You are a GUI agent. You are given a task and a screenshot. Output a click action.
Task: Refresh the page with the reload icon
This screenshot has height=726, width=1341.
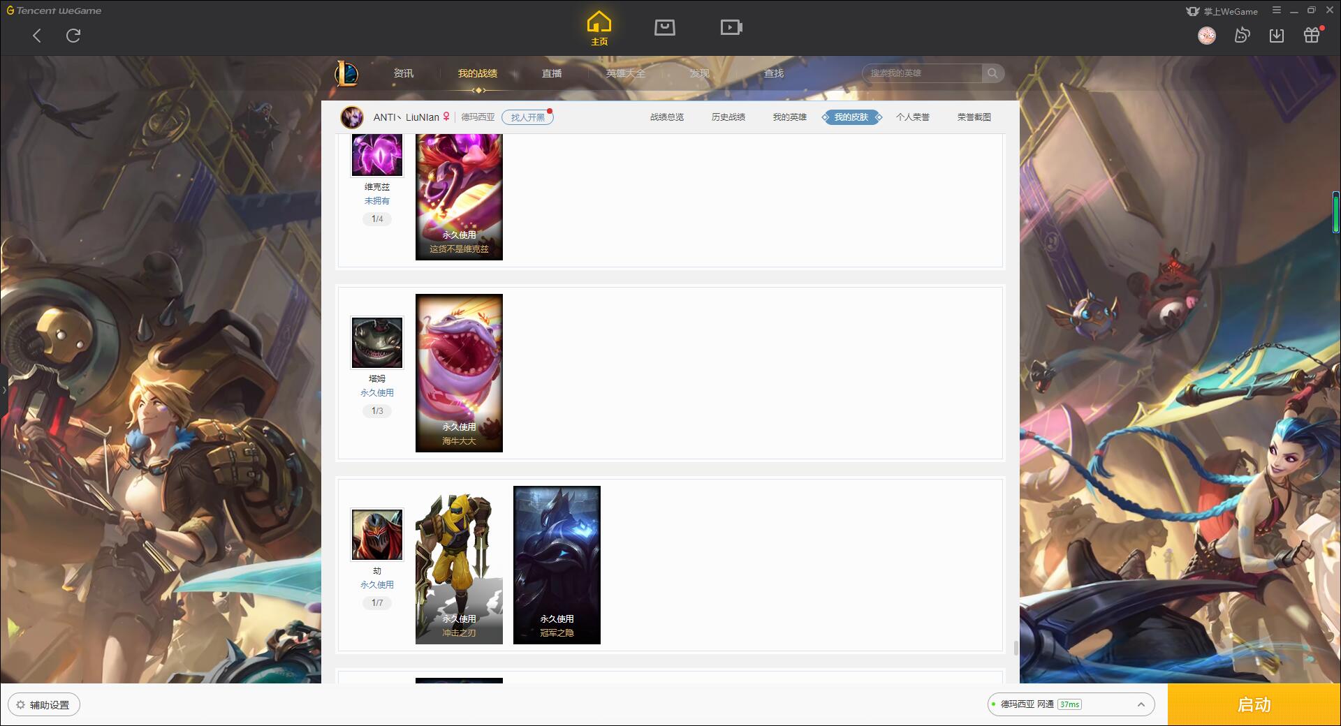click(73, 36)
